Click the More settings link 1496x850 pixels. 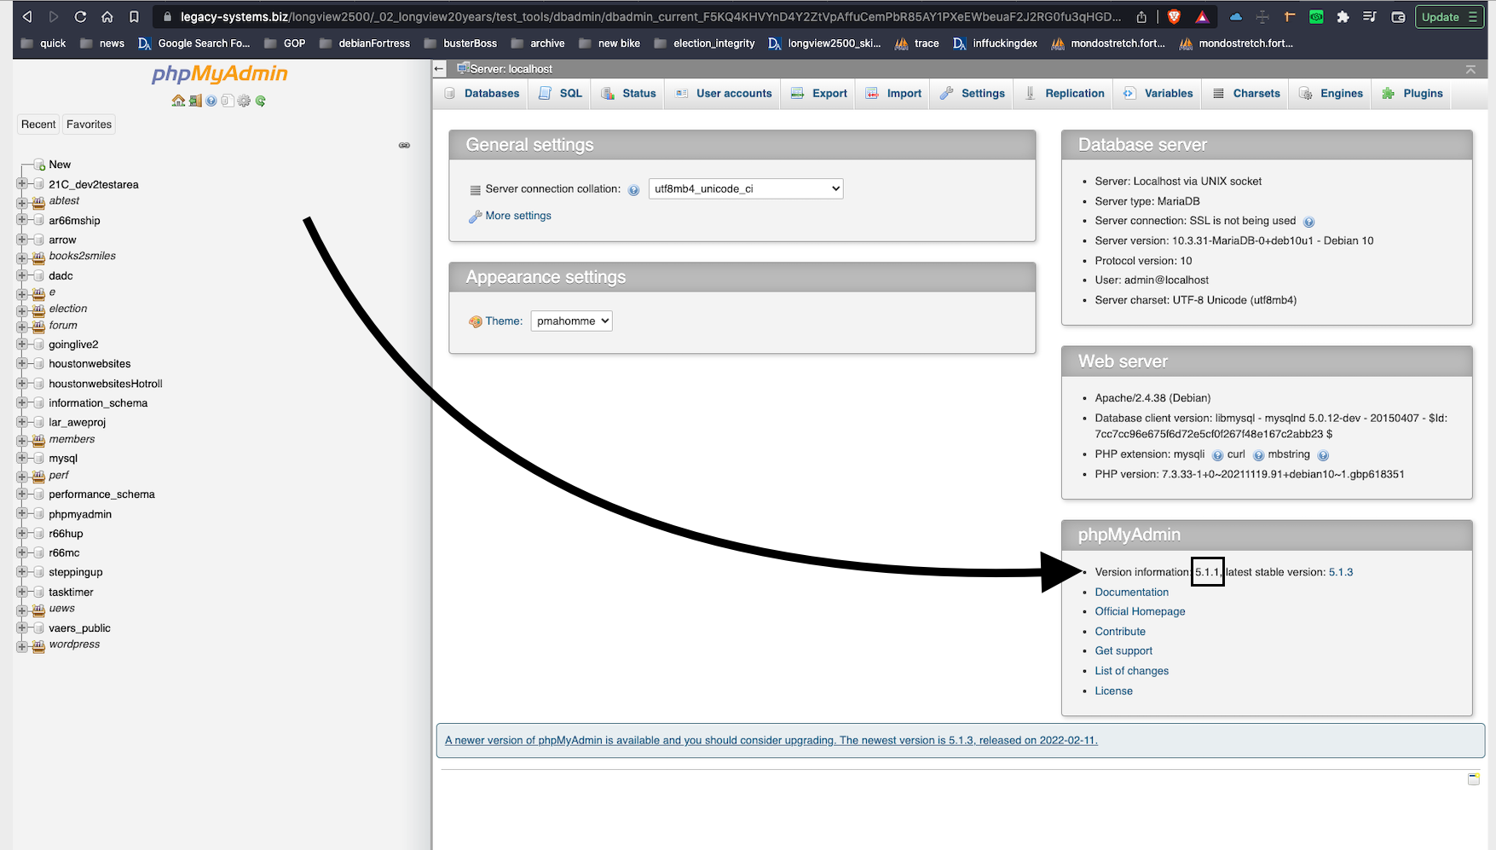[x=517, y=216]
